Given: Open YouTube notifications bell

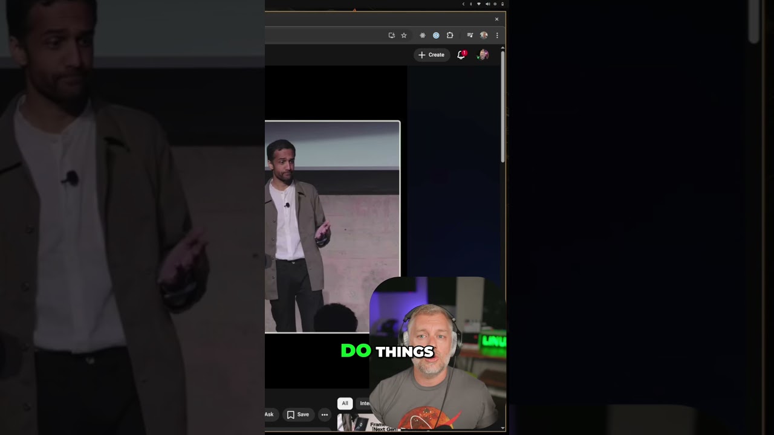Looking at the screenshot, I should click(x=461, y=55).
